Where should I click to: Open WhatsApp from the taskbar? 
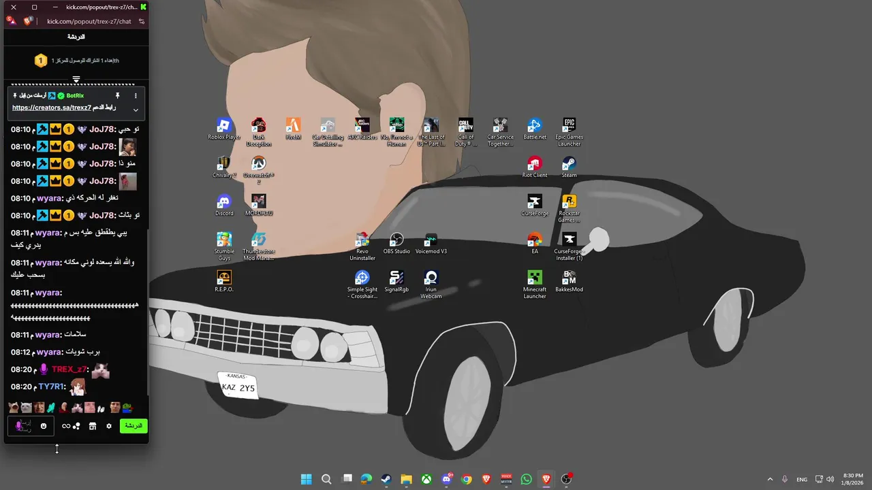[x=526, y=479]
